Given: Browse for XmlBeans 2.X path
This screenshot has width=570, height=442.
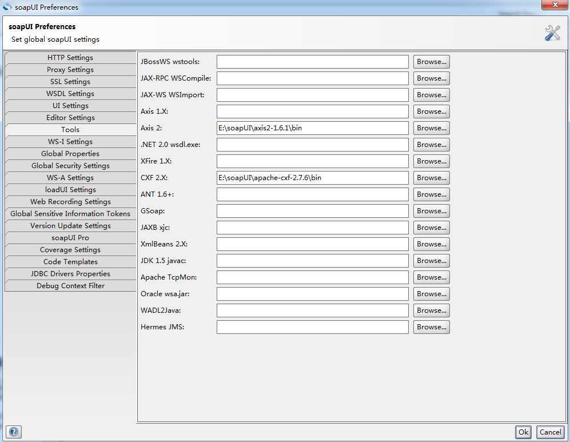Looking at the screenshot, I should (432, 244).
